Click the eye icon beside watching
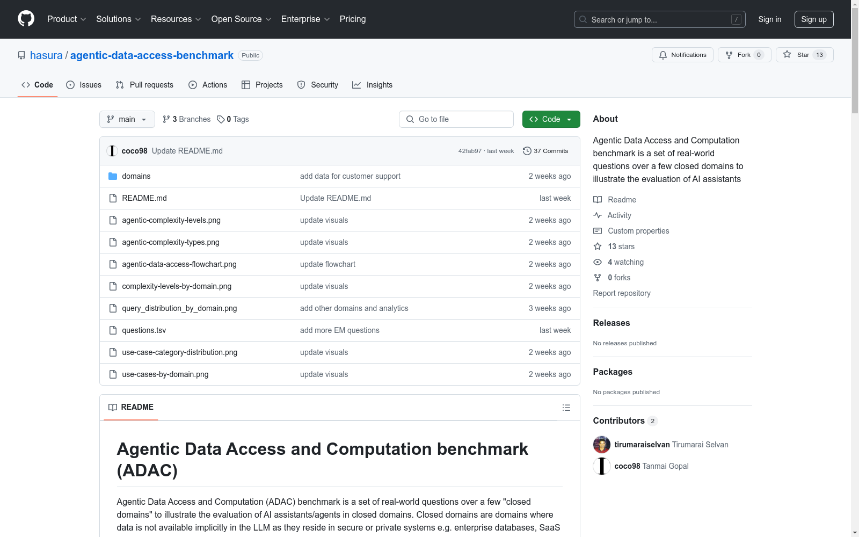The width and height of the screenshot is (859, 537). pyautogui.click(x=598, y=262)
